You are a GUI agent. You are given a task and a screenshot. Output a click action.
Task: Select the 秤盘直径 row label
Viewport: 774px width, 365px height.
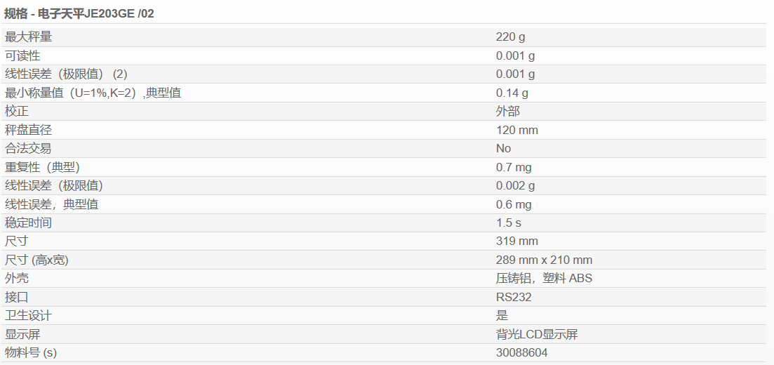[28, 131]
